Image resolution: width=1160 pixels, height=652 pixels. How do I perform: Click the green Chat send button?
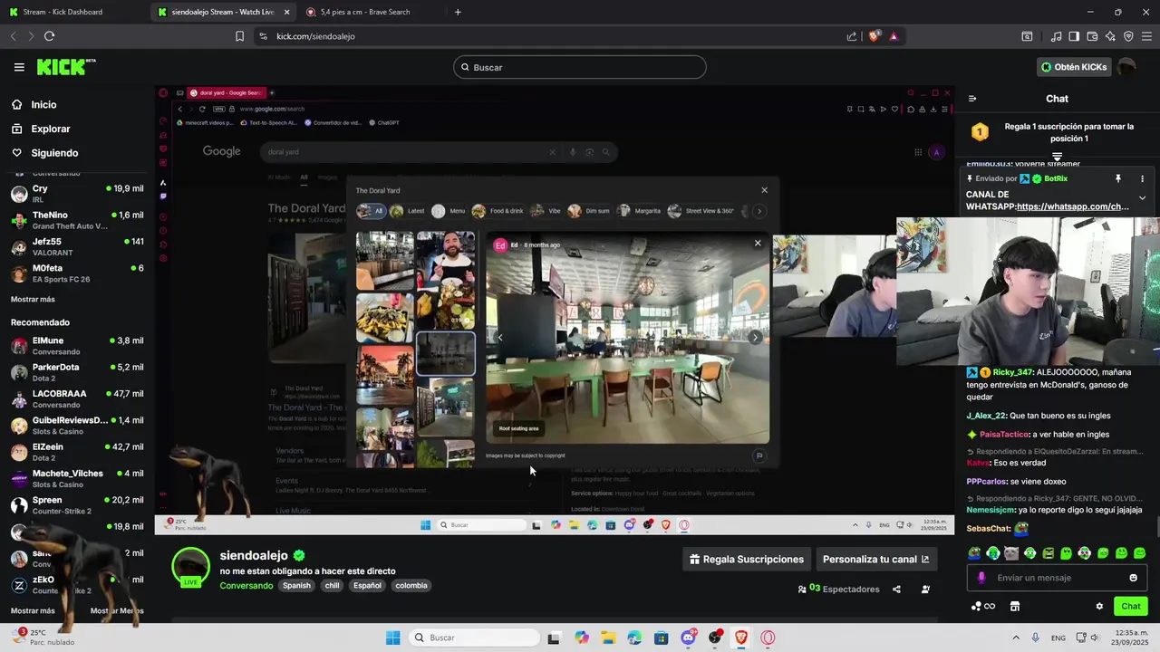point(1131,606)
